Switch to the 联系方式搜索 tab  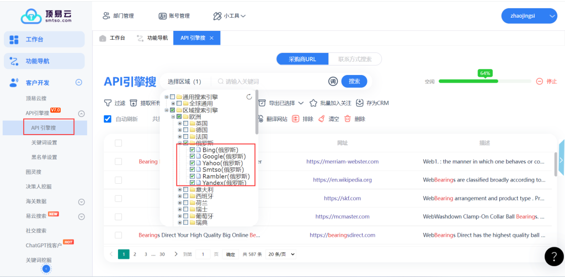click(x=355, y=59)
